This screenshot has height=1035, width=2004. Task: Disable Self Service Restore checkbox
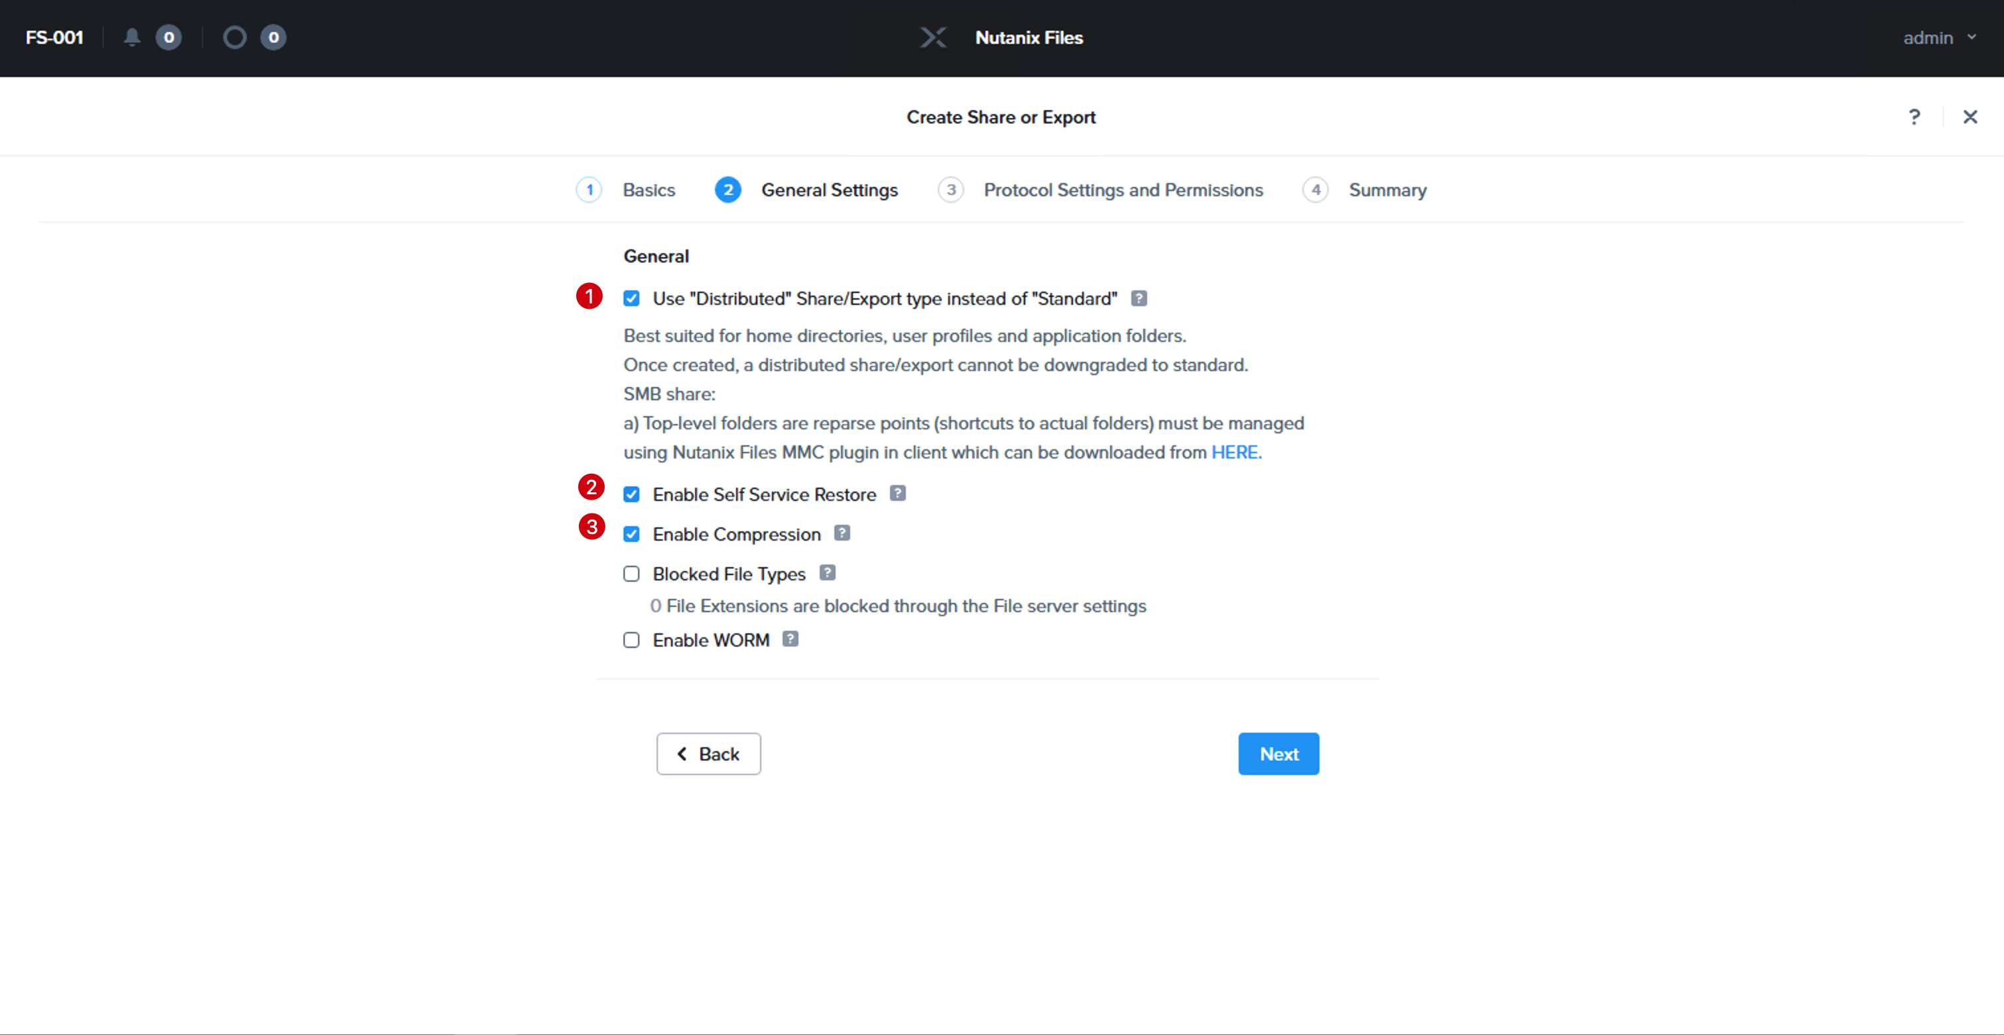point(631,494)
